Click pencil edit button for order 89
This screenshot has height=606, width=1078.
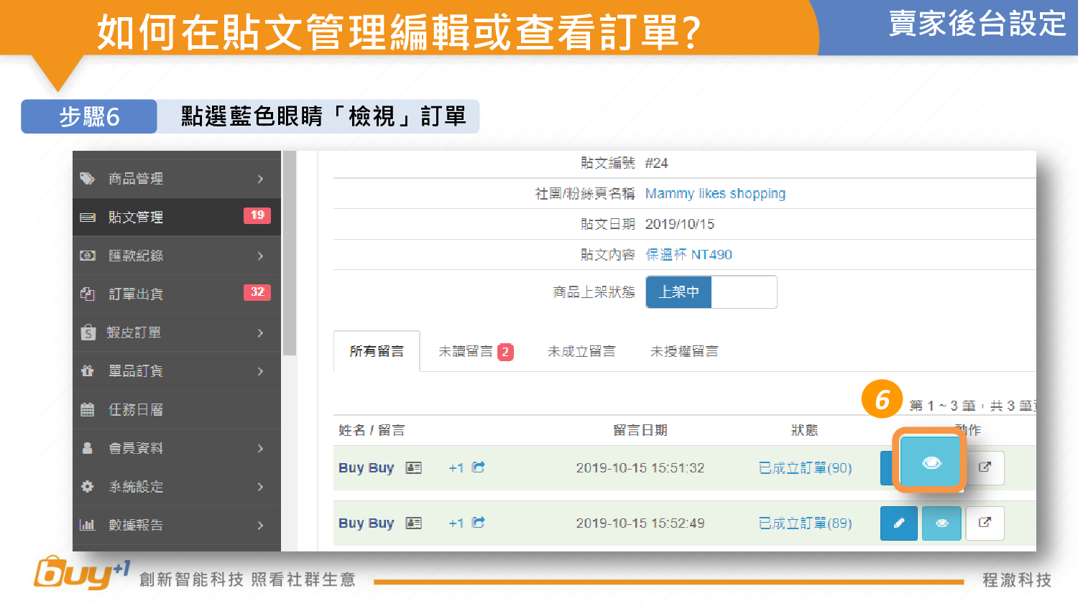pyautogui.click(x=898, y=523)
